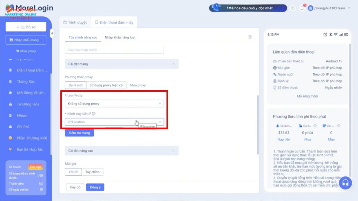This screenshot has height=201, width=358.
Task: Open Thùng Rác in sidebar
Action: click(x=26, y=82)
